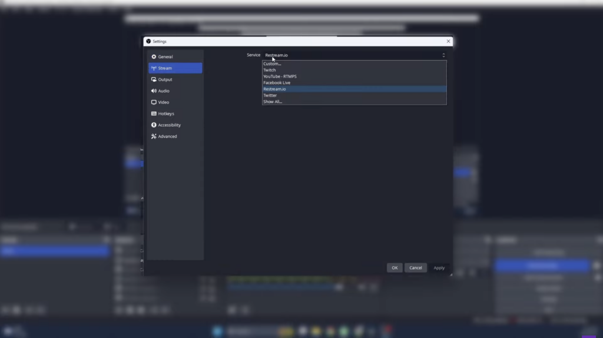
Task: Select Twitter in the Service dropdown
Action: [x=270, y=95]
